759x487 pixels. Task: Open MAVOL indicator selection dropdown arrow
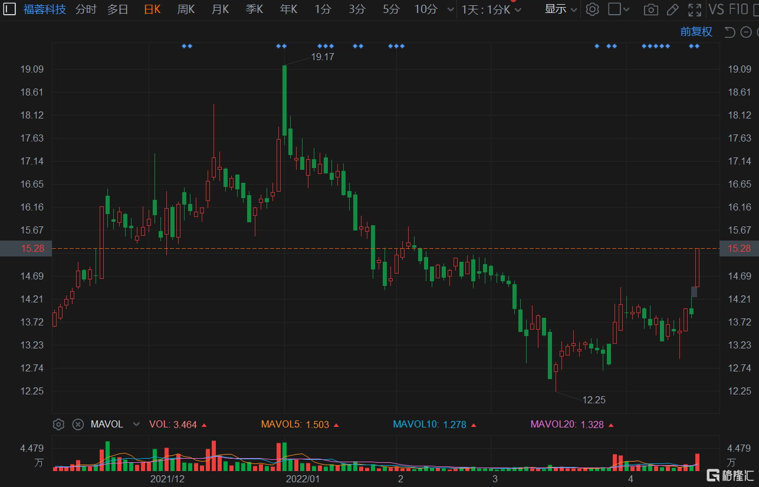point(136,425)
